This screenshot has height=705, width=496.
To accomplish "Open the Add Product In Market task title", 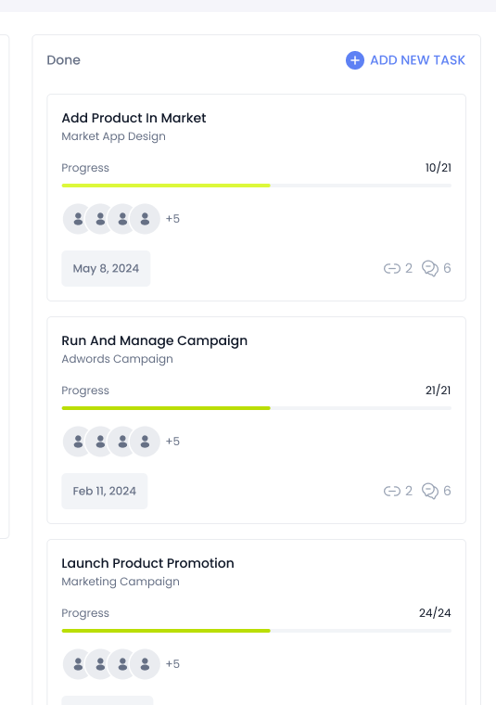I will [134, 118].
